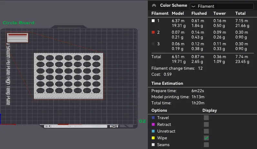257x149 pixels.
Task: Select the wipe tower on the build plate
Action: (17, 38)
